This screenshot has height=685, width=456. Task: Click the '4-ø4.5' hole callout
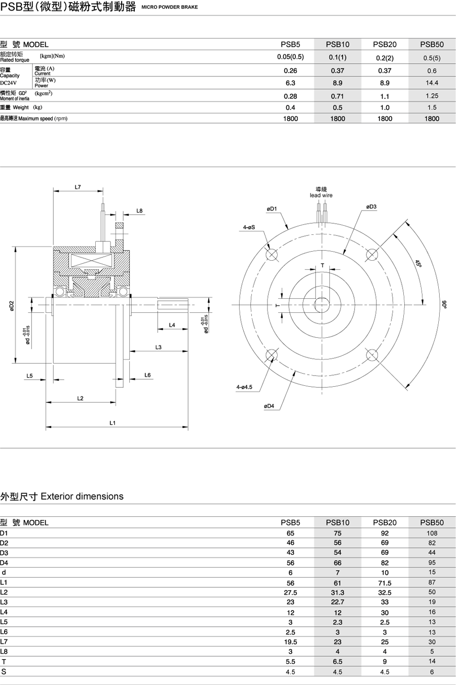[x=244, y=387]
